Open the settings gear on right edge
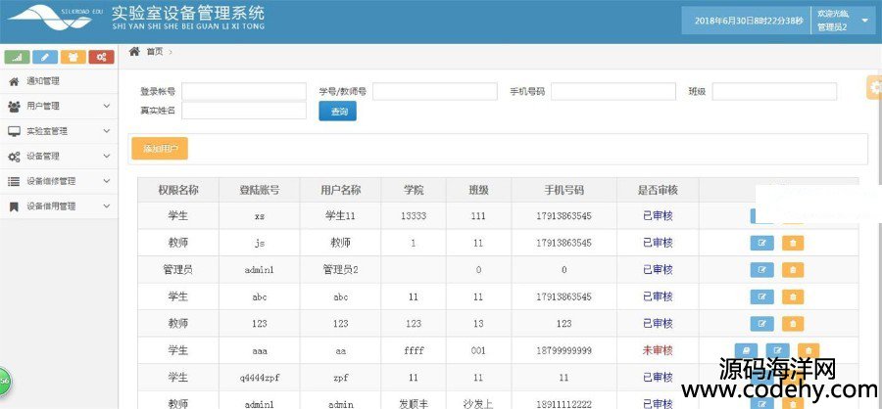The height and width of the screenshot is (409, 882). 873,88
